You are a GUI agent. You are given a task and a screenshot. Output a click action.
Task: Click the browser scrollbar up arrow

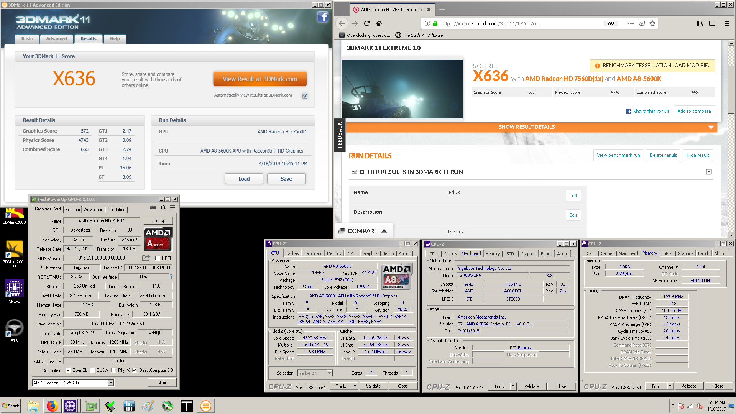731,43
